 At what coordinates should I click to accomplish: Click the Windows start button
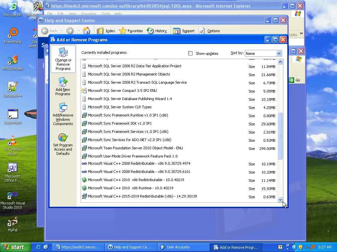[15, 247]
